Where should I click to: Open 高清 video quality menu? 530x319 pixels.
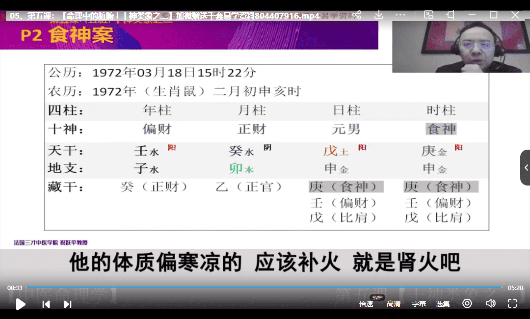393,304
